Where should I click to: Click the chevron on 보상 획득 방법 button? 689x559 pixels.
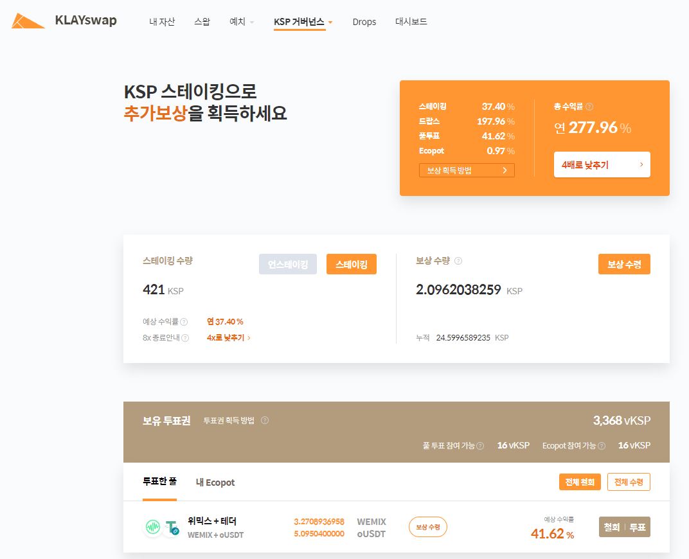click(505, 170)
